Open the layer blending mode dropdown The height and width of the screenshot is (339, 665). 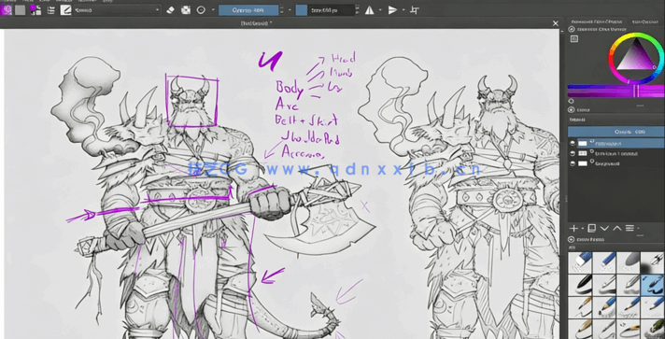(x=615, y=120)
